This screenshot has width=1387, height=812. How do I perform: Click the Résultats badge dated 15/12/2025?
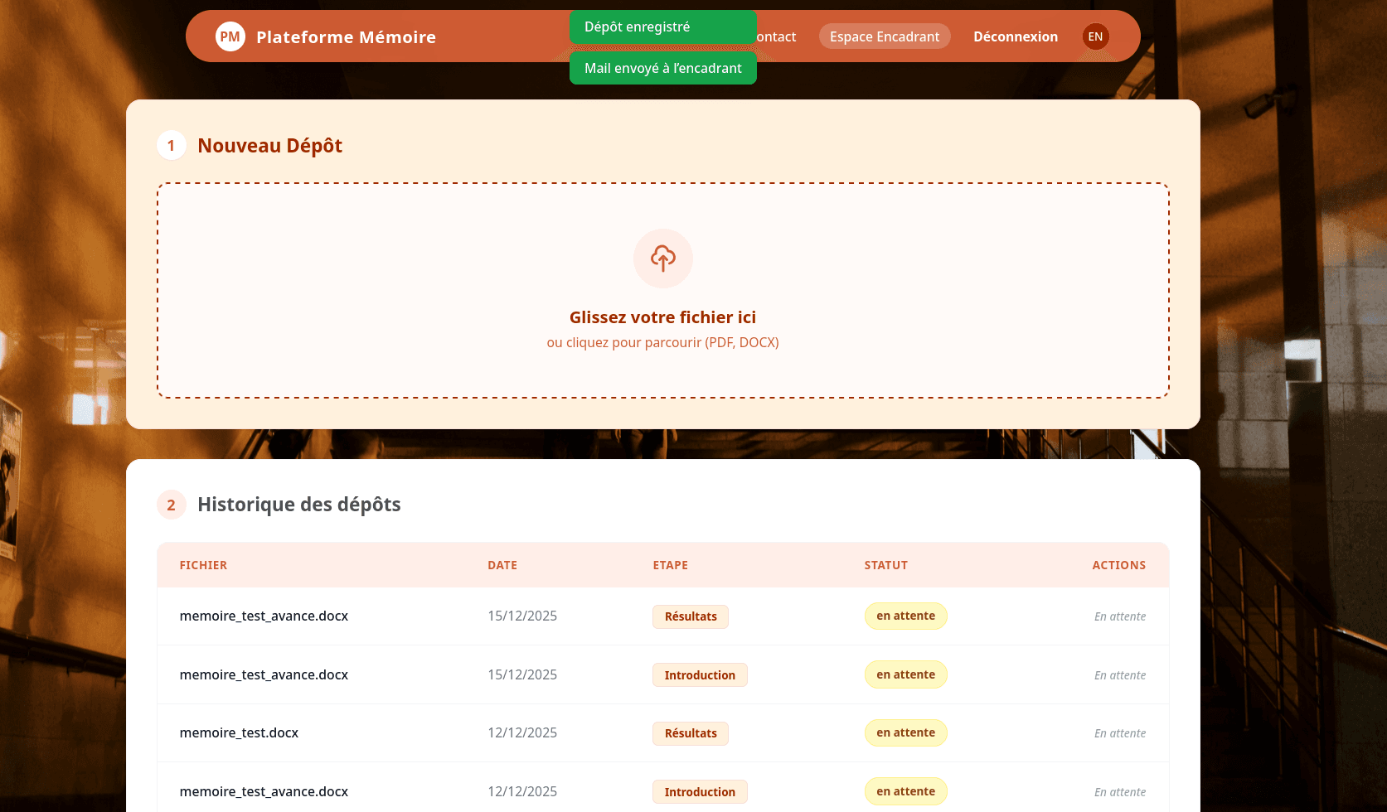(x=691, y=616)
